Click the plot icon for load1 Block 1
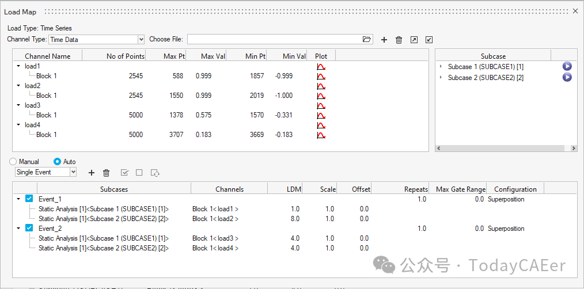Image resolution: width=584 pixels, height=289 pixels. [321, 76]
